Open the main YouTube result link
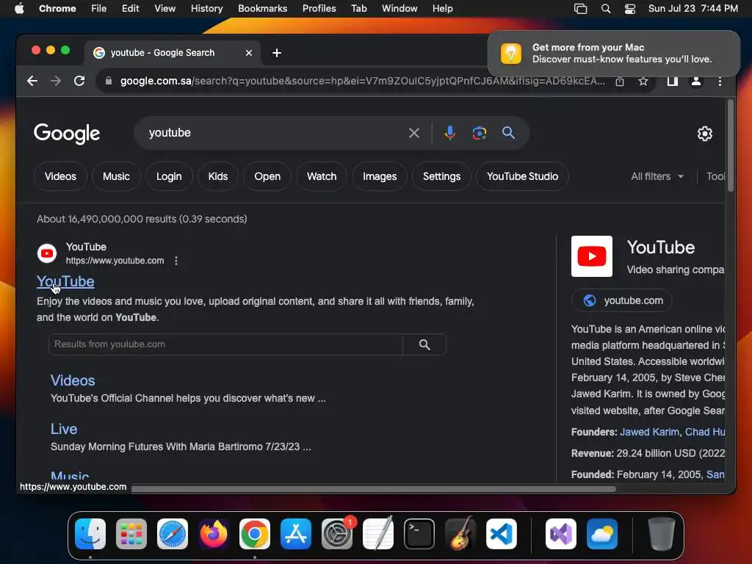Screen dimensions: 752x564 [65, 281]
